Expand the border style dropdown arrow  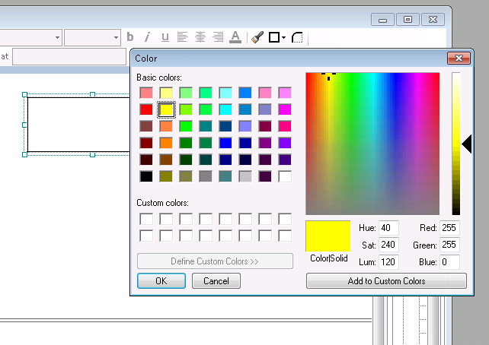click(283, 37)
